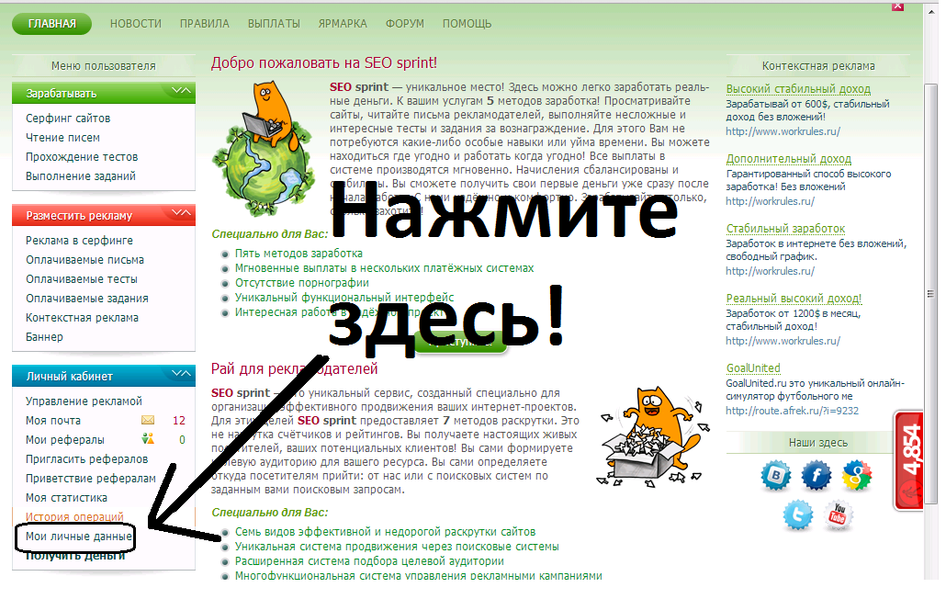
Task: Open the VKontakte social badge
Action: point(775,475)
